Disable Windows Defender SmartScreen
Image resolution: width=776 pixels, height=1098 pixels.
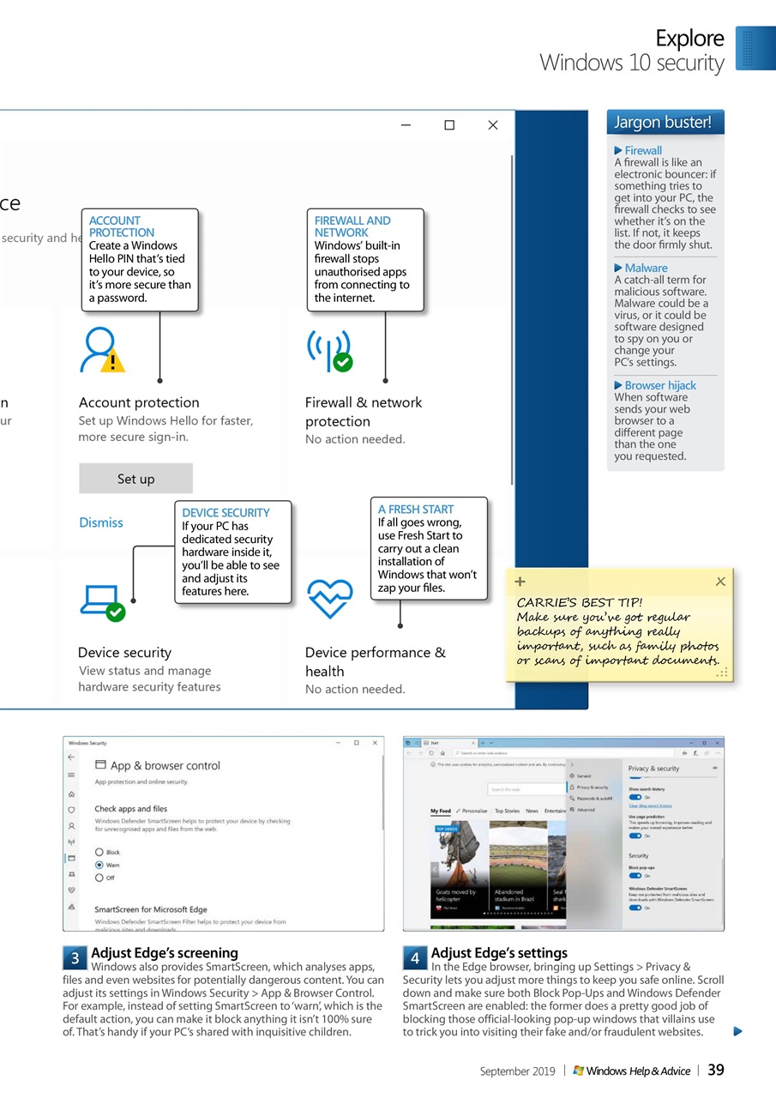tap(635, 908)
